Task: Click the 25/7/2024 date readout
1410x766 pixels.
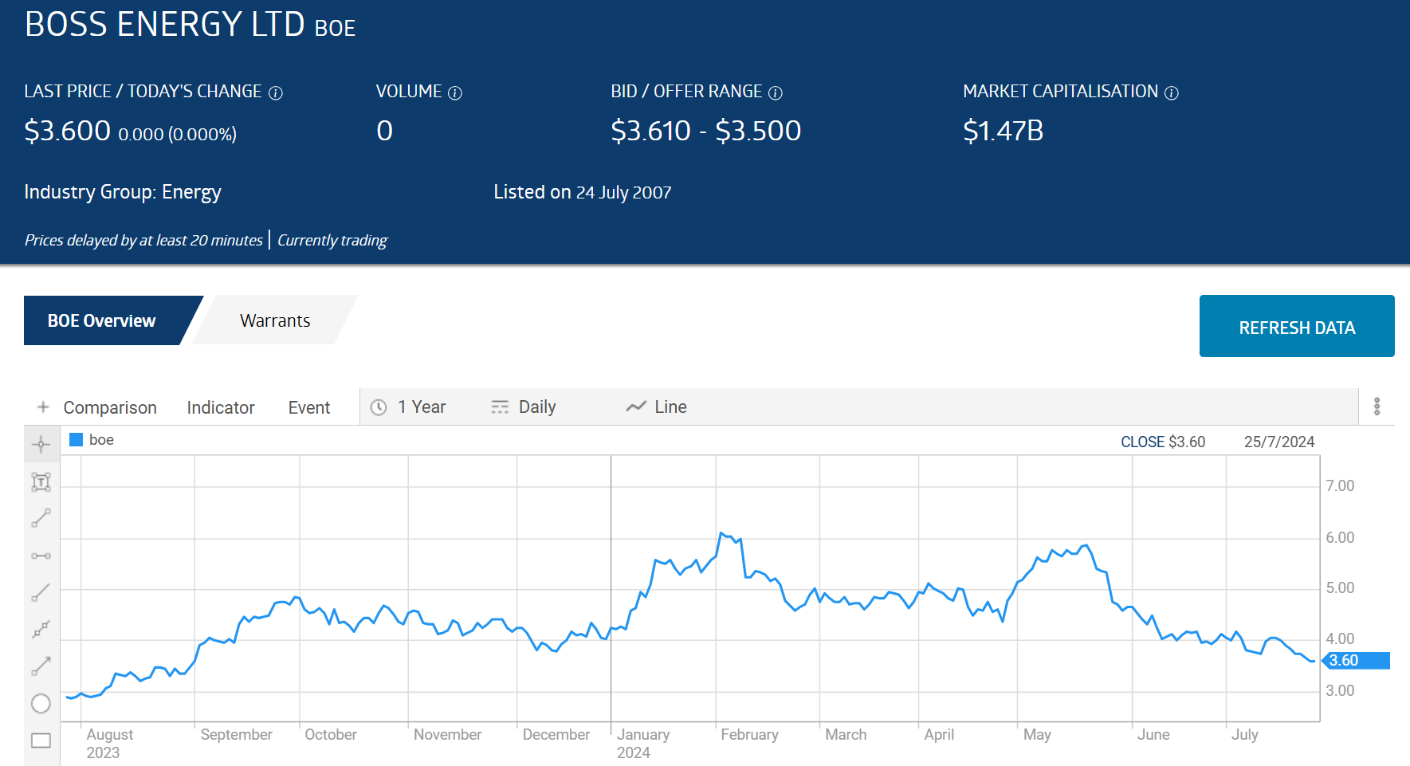Action: pyautogui.click(x=1279, y=442)
